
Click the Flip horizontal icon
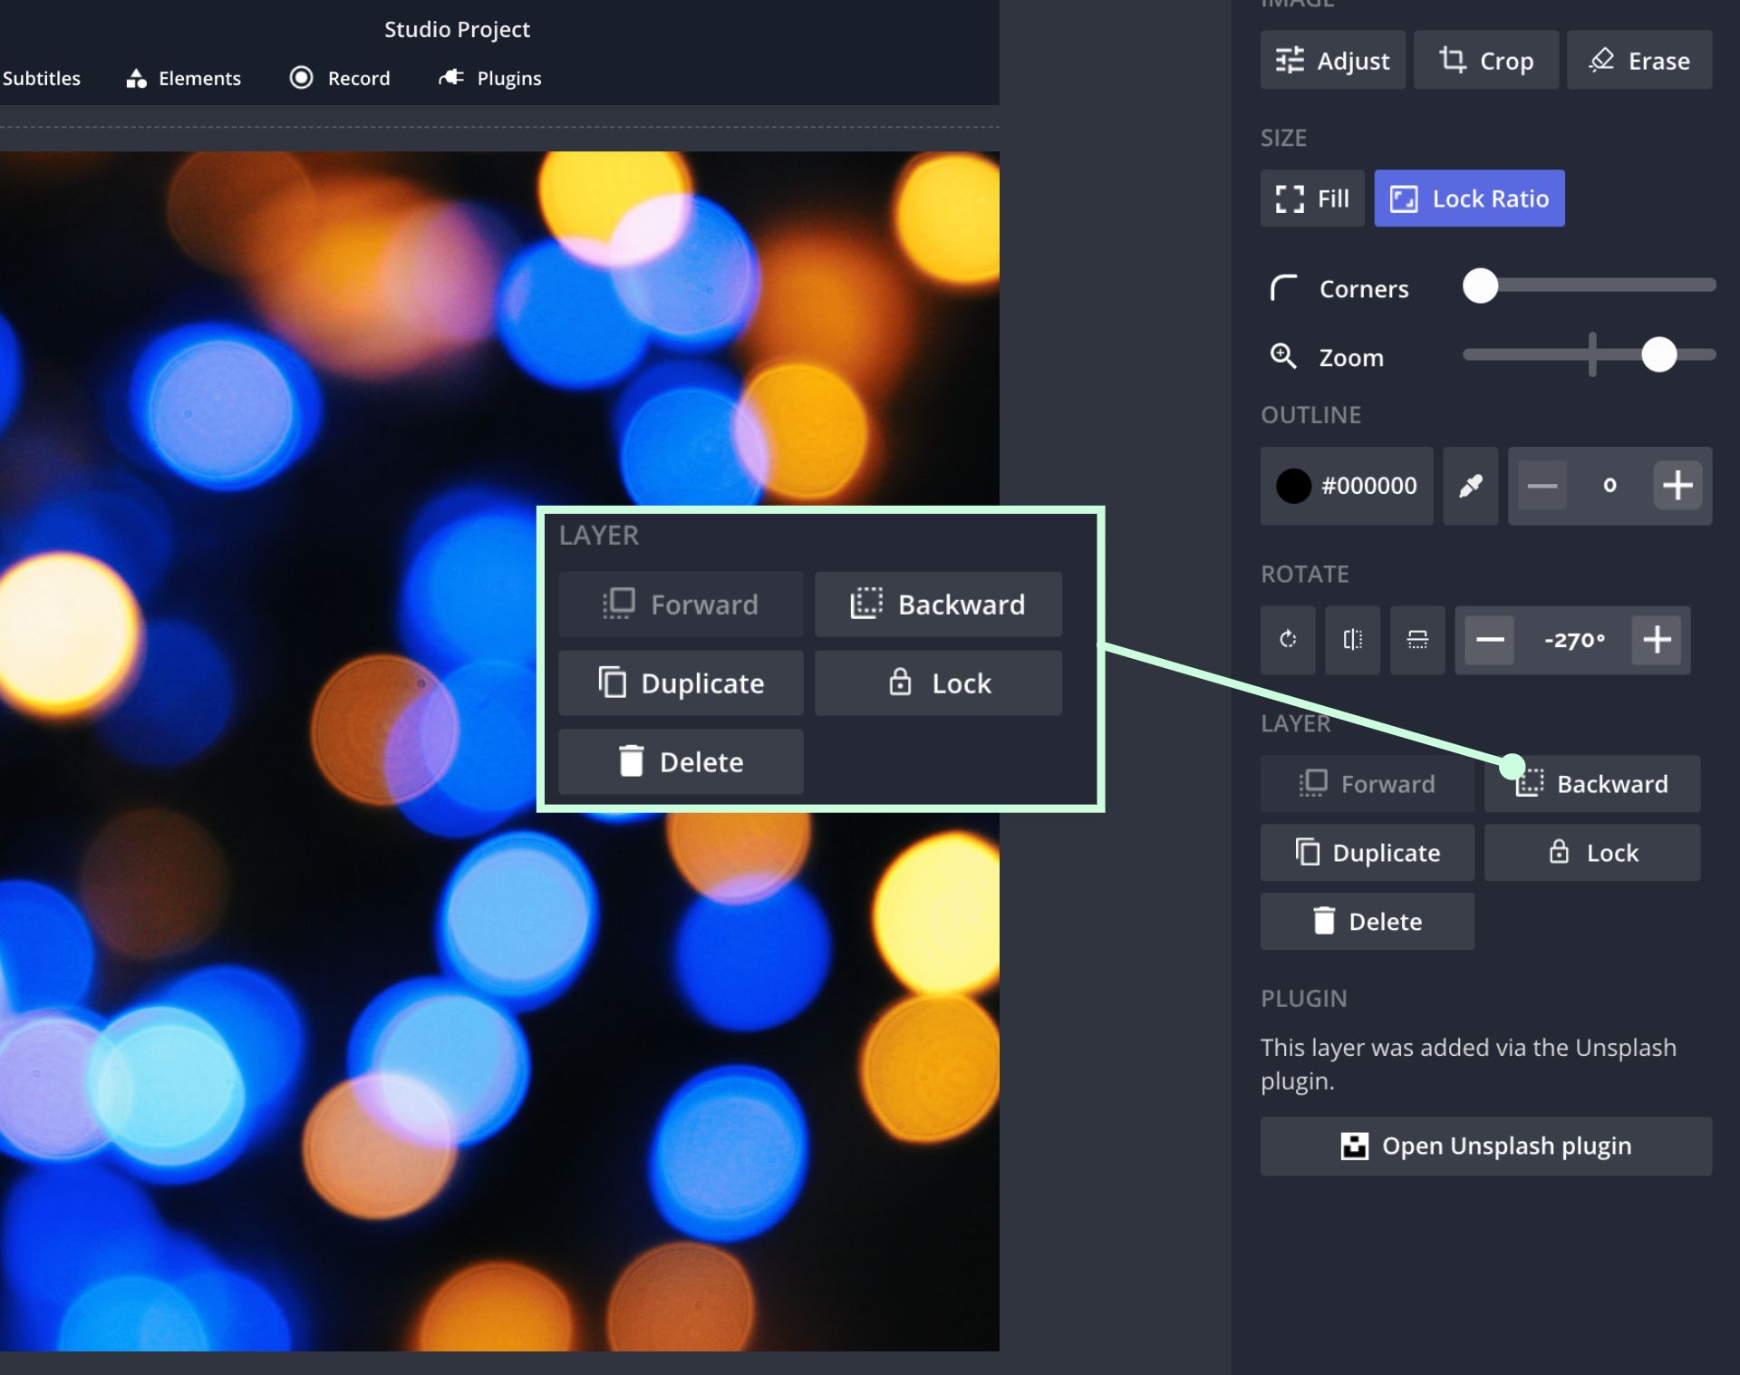pos(1352,641)
